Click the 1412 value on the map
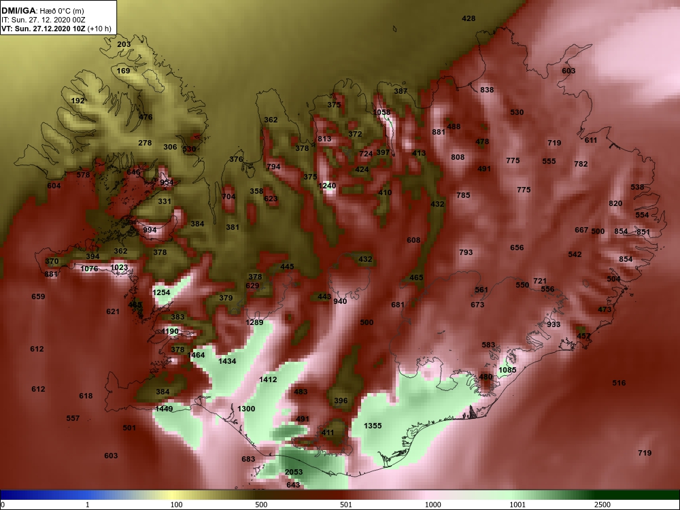Viewport: 680px width, 510px height. pyautogui.click(x=268, y=379)
